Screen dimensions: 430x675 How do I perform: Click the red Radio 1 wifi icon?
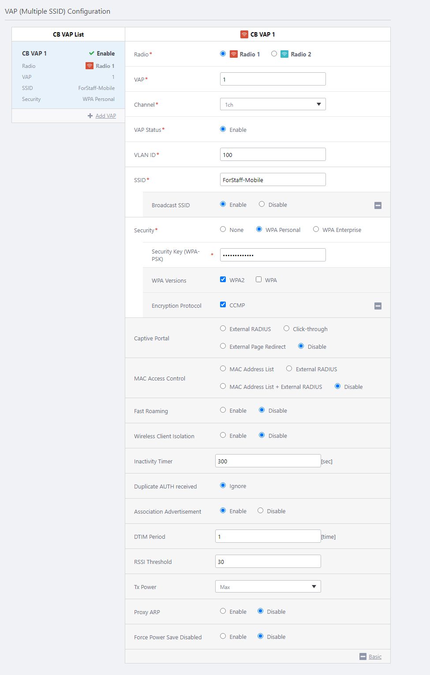234,54
